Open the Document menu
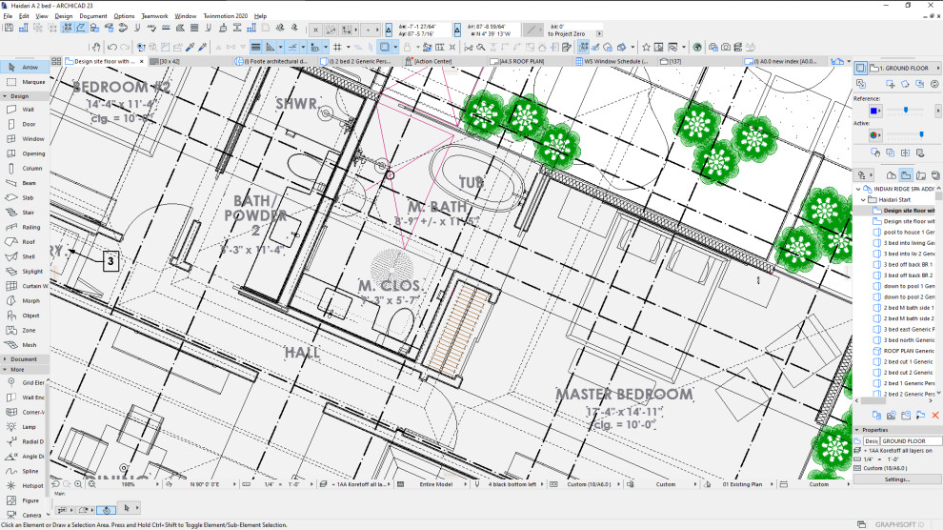The width and height of the screenshot is (943, 530). (x=93, y=16)
